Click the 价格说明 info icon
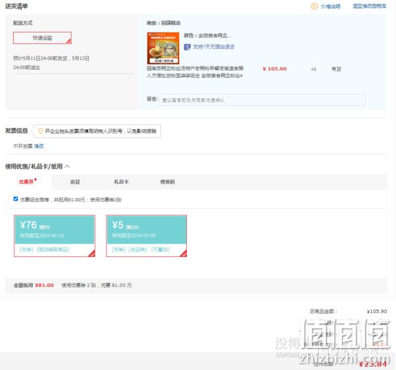Screen dimensions: 396x370 pos(314,6)
